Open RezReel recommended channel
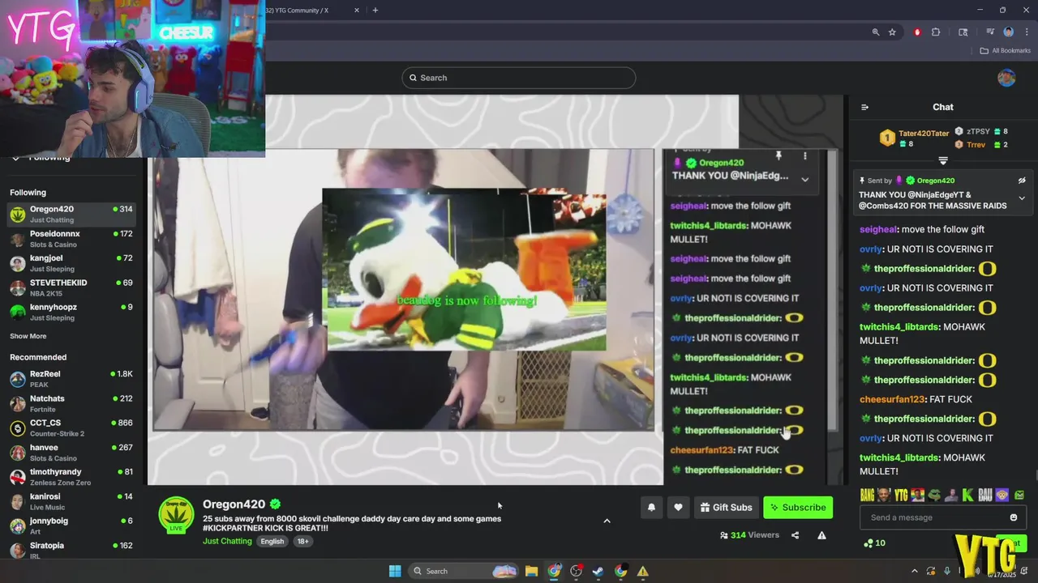 coord(71,379)
